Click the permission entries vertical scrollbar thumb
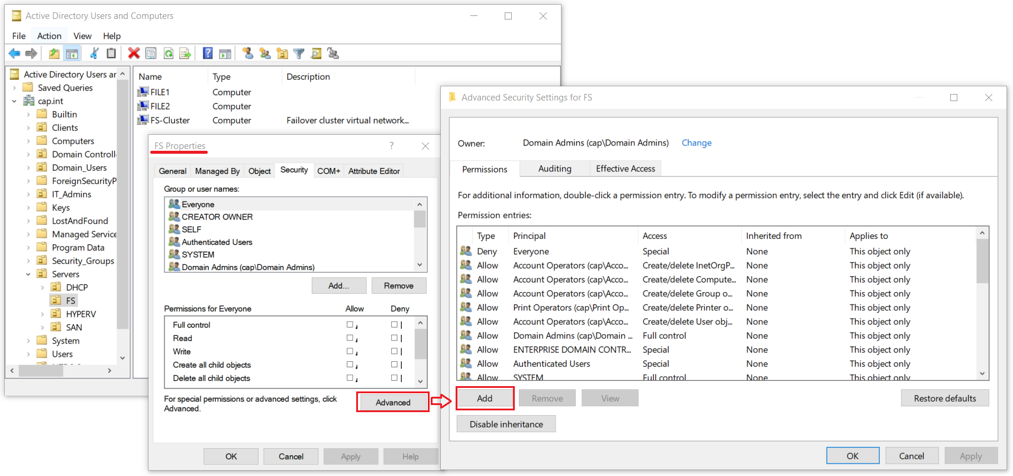 click(982, 261)
